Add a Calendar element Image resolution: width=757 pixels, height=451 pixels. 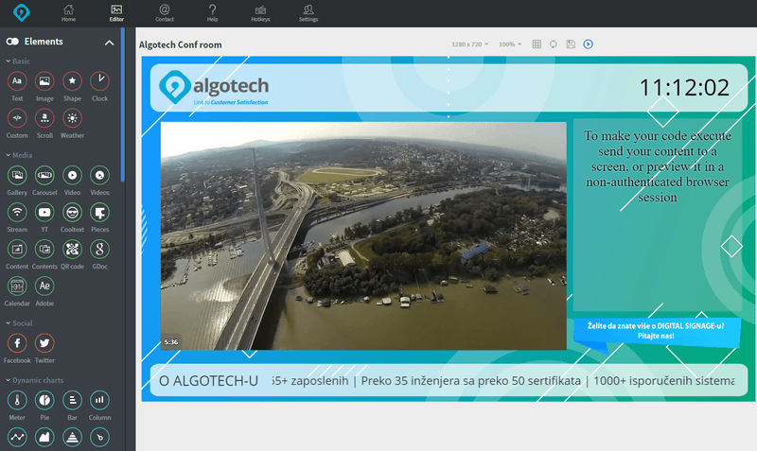pyautogui.click(x=17, y=286)
